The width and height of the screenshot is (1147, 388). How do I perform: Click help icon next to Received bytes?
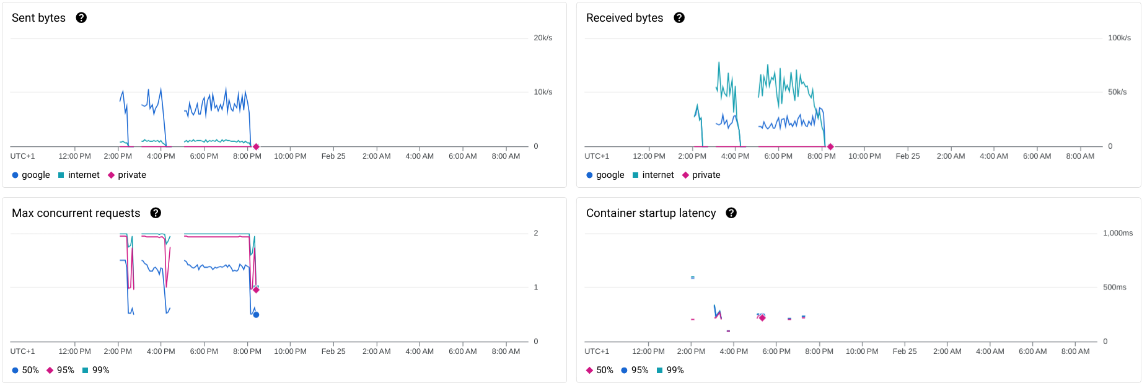coord(679,18)
